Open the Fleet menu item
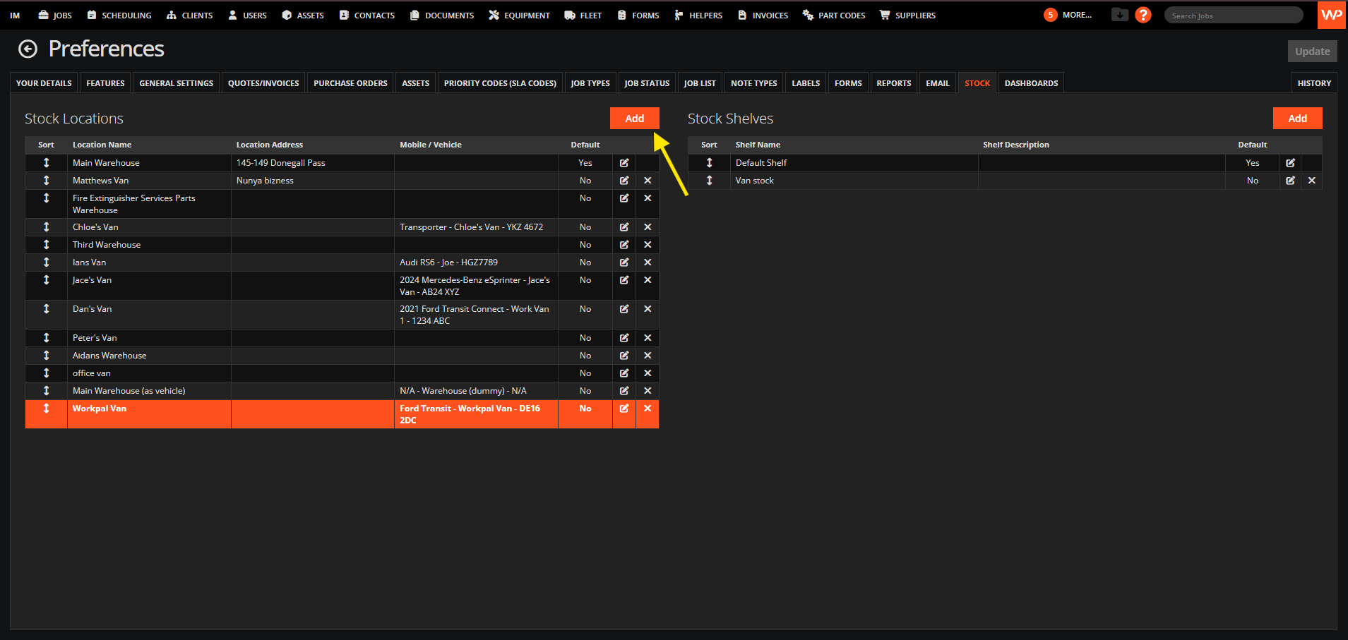Image resolution: width=1348 pixels, height=640 pixels. 583,15
